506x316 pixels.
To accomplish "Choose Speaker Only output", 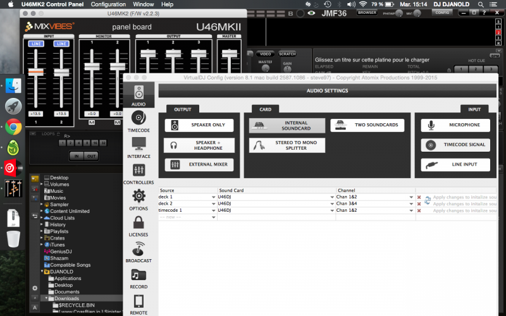I will (x=199, y=125).
